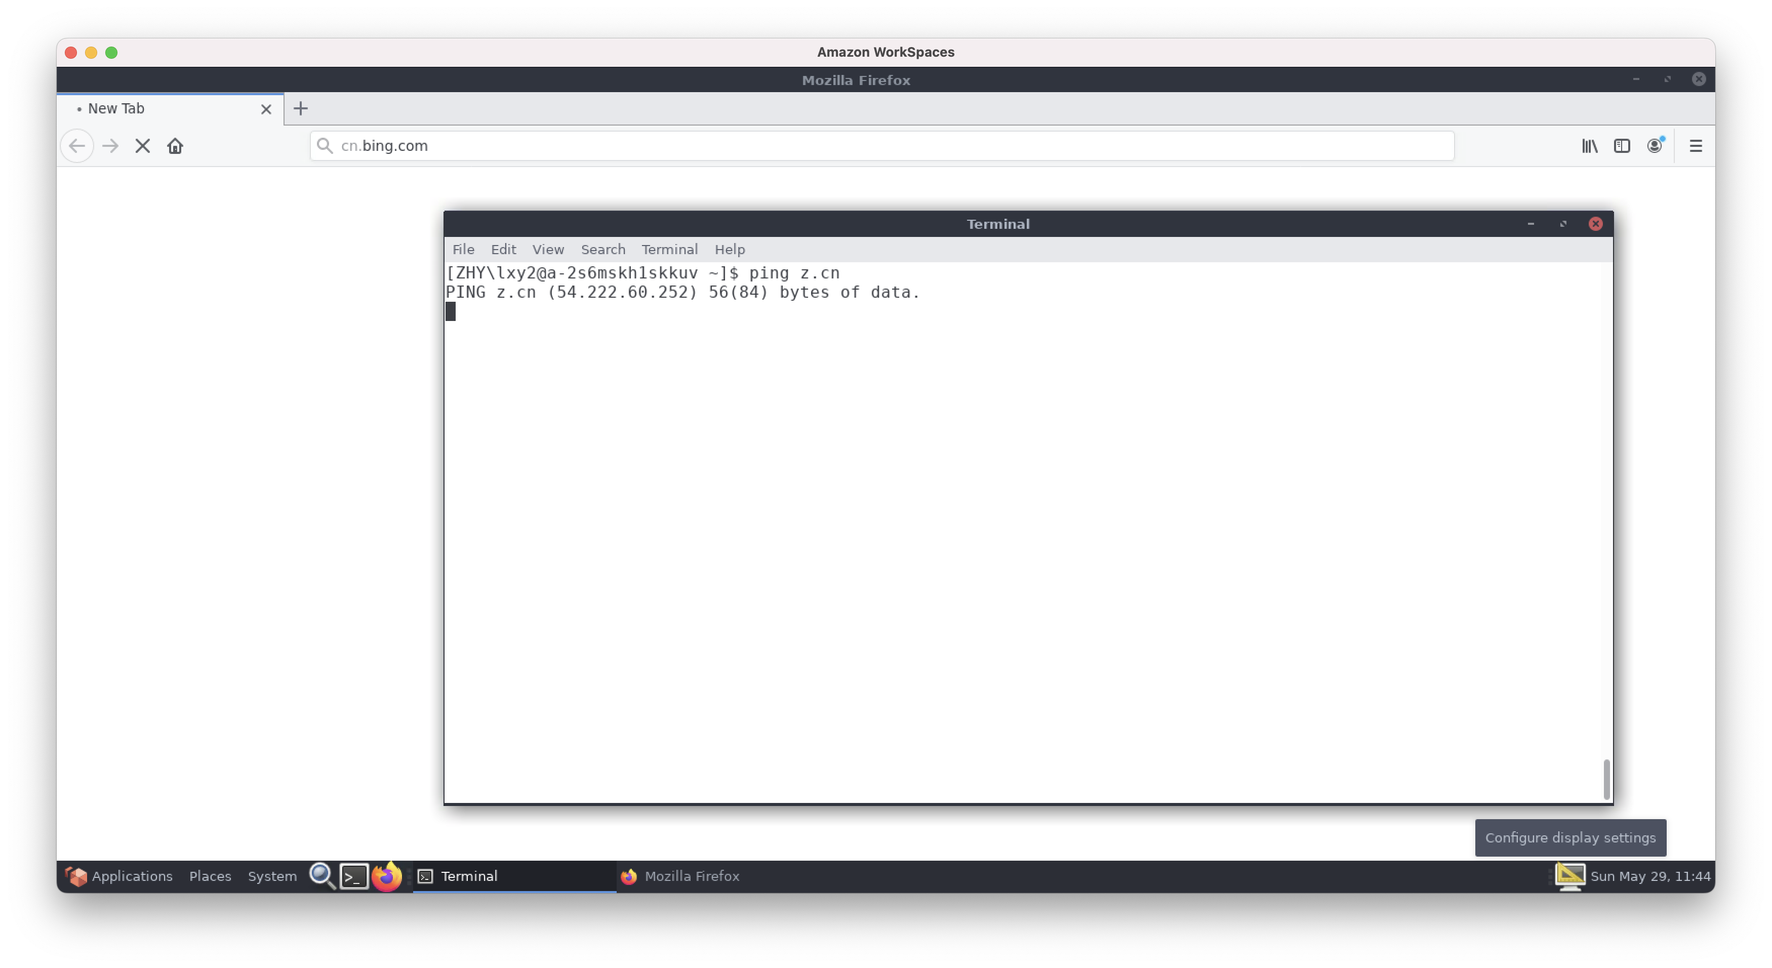Screen dimensions: 1772x968
Task: Close the New Tab tab
Action: (266, 109)
